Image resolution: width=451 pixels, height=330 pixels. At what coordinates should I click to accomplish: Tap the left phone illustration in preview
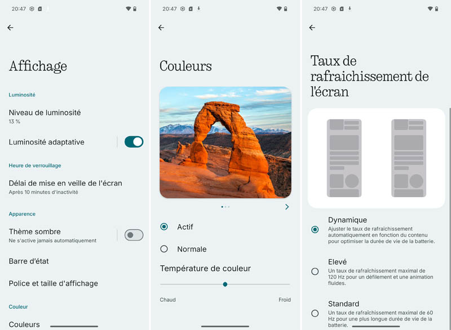344,158
